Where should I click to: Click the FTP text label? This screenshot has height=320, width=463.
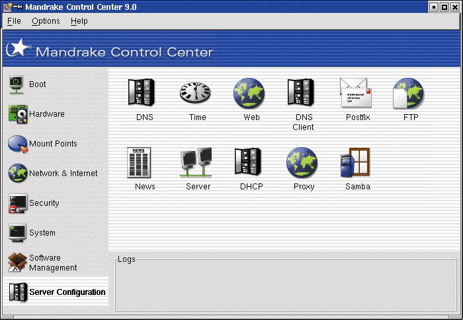[411, 117]
